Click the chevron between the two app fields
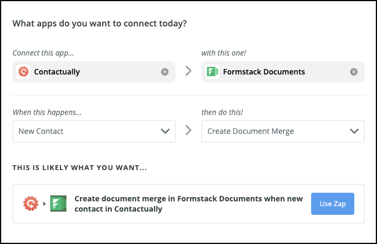377x244 pixels. (188, 71)
